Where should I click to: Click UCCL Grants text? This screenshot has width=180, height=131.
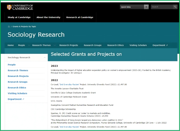point(56,101)
